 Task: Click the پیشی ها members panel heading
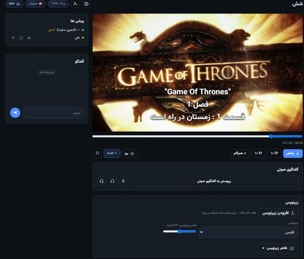[77, 21]
